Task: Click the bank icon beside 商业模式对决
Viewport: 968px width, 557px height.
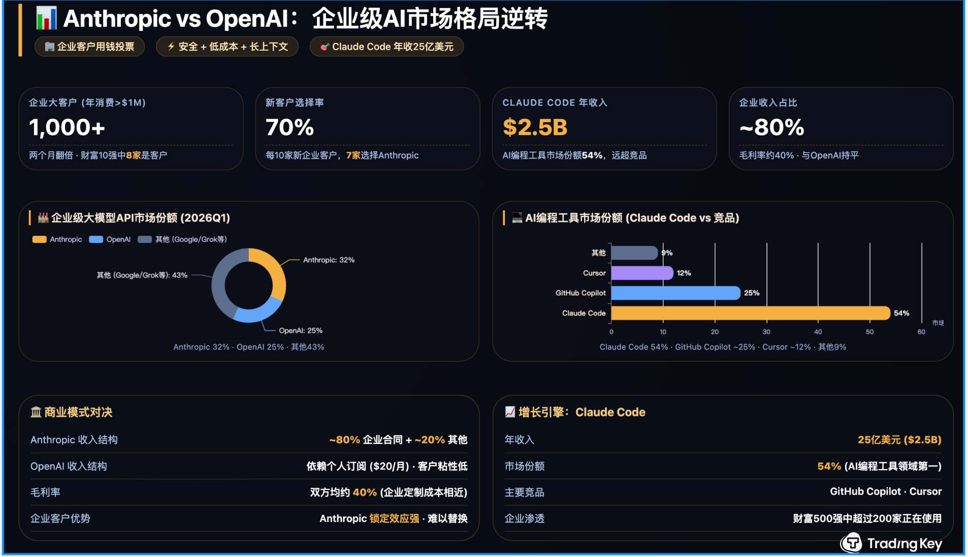Action: (x=36, y=412)
